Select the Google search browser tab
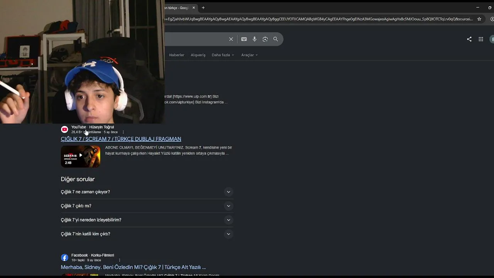The image size is (494, 278). click(178, 8)
